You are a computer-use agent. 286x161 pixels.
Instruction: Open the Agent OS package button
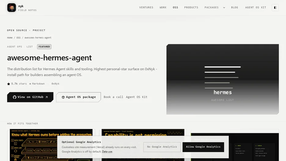pos(79,97)
